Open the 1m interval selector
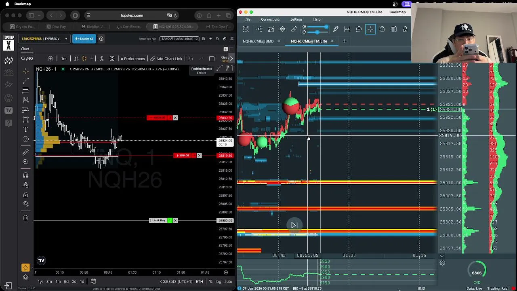Image resolution: width=517 pixels, height=291 pixels. pos(64,59)
